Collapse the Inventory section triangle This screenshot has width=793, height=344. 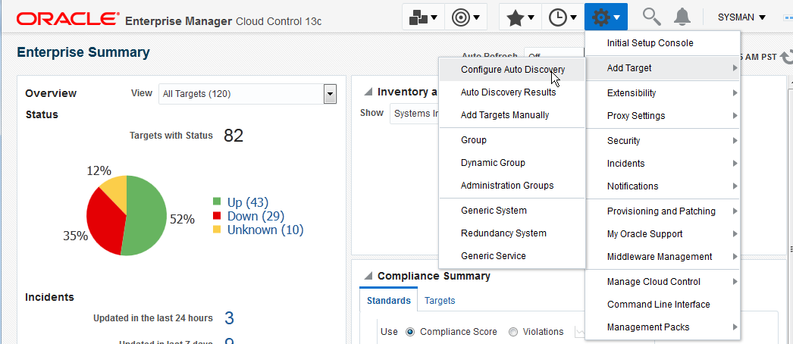pos(368,92)
